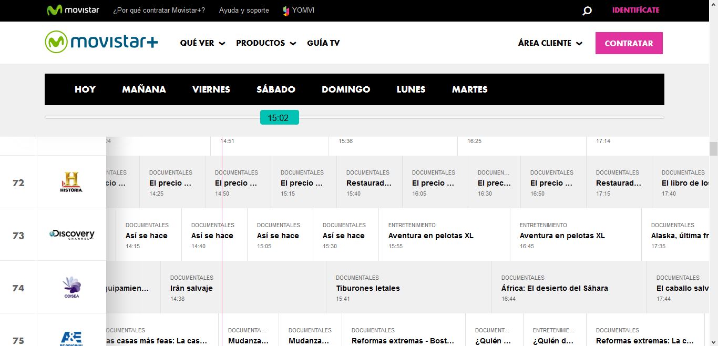Open El precio program at 16:50 on Historia
Viewport: 718px width, 346px height.
tap(553, 182)
